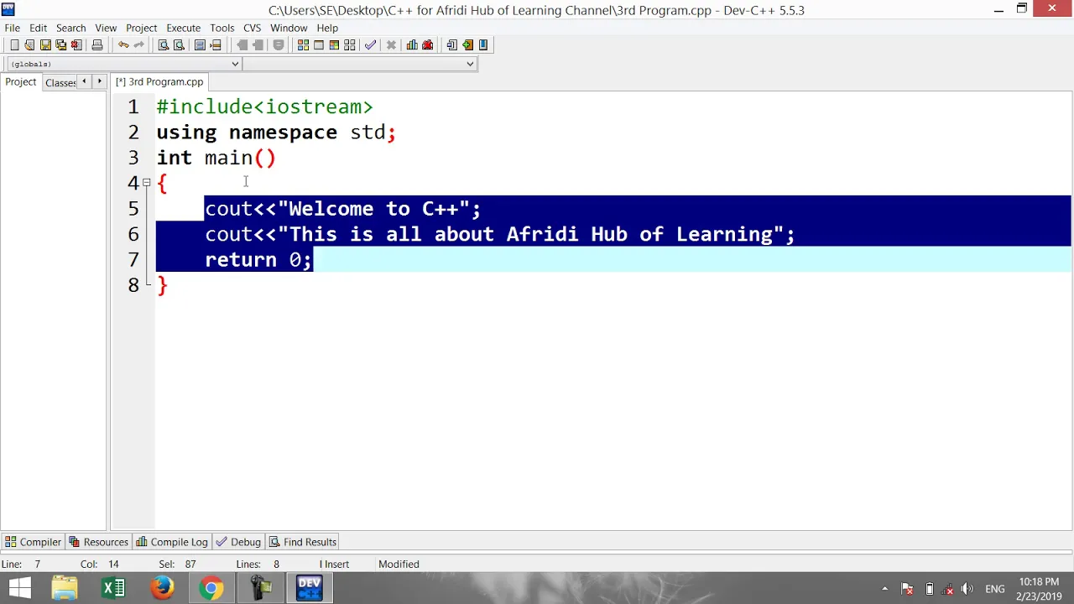Click the Insert toolbar icon after profiling icons

452,45
